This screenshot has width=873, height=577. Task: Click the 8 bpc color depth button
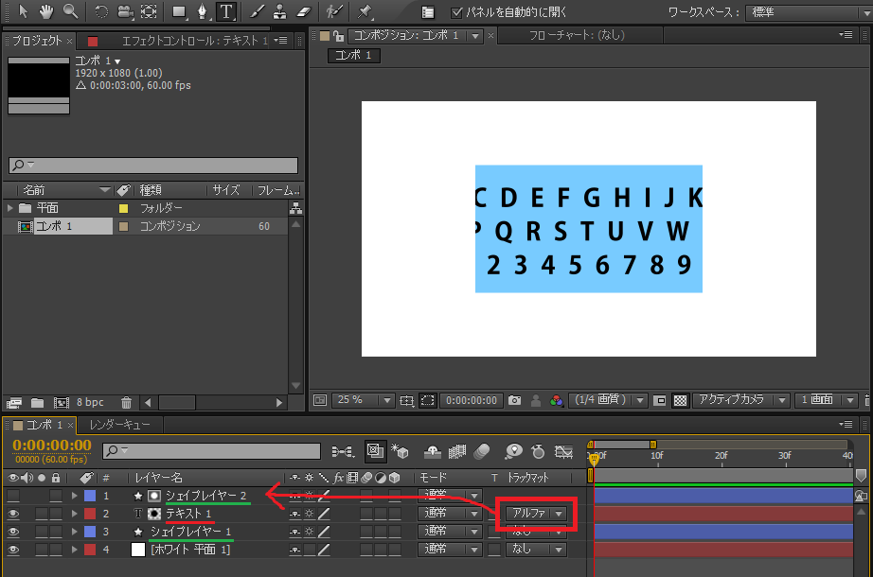click(x=90, y=402)
